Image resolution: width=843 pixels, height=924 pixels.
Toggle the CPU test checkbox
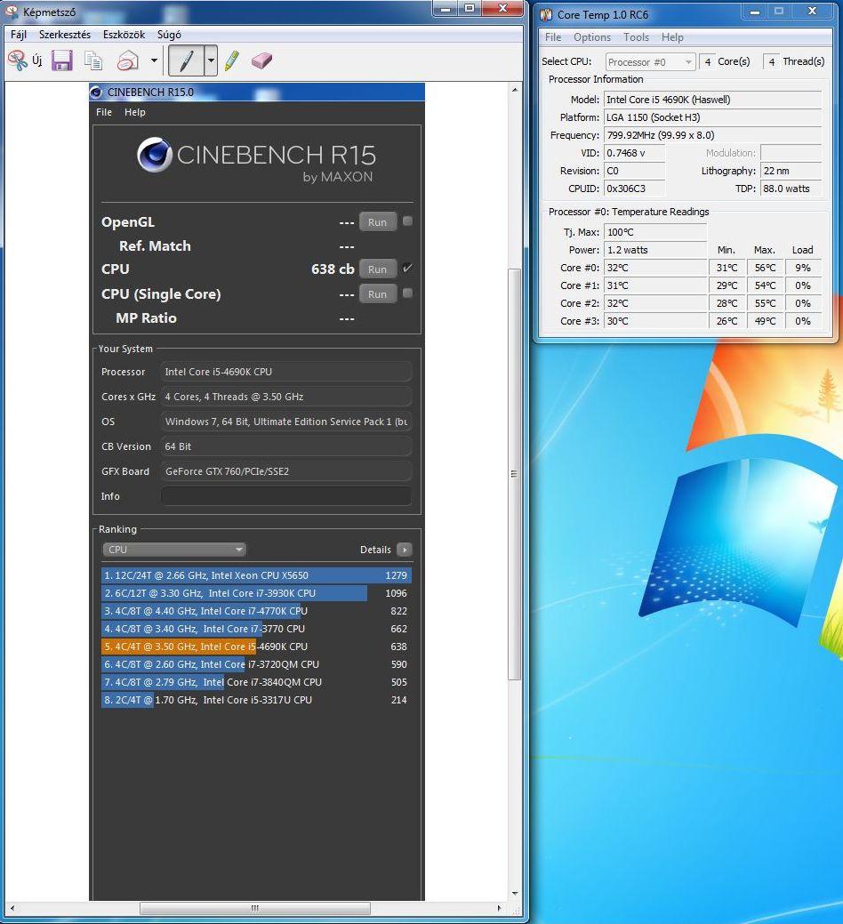(x=407, y=268)
